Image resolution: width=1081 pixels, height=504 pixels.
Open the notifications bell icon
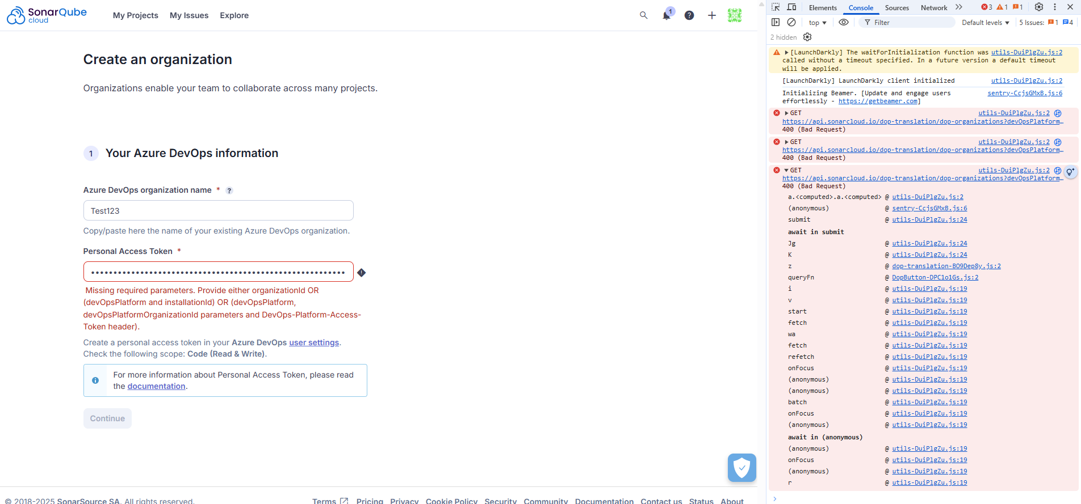pos(667,15)
